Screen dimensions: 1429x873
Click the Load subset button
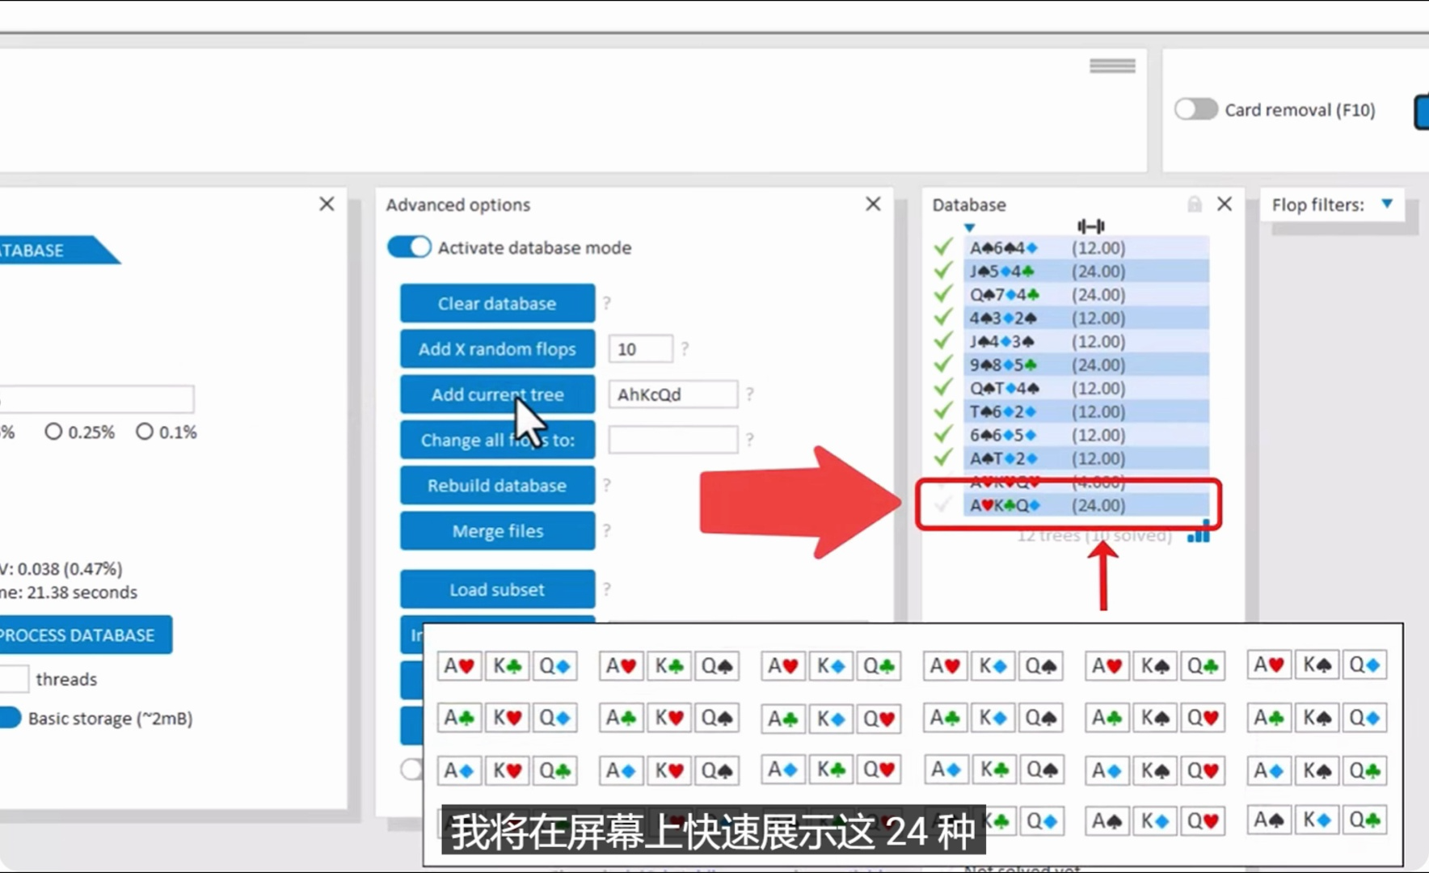[x=497, y=589]
